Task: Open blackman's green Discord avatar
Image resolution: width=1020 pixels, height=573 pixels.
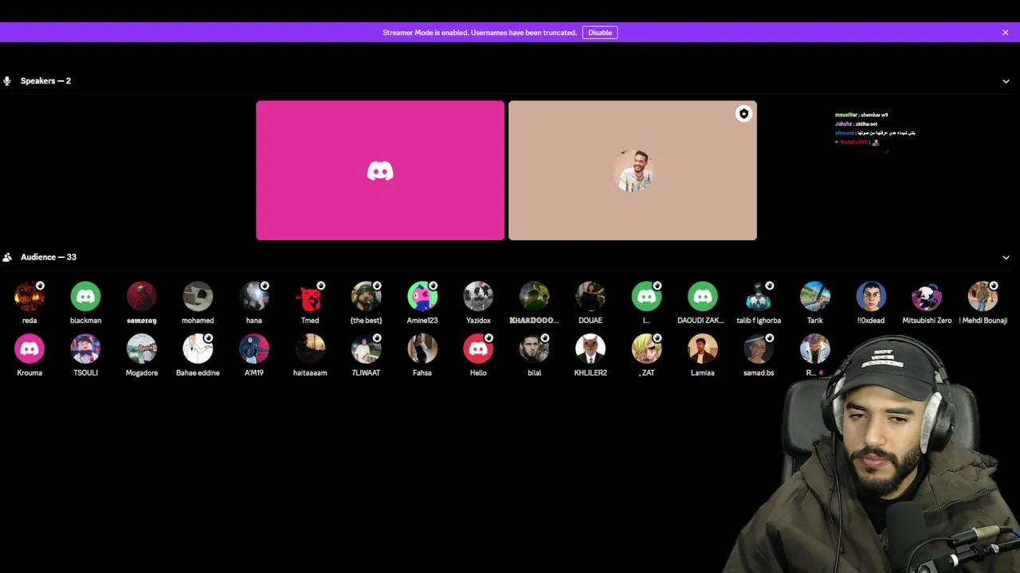Action: pos(85,297)
